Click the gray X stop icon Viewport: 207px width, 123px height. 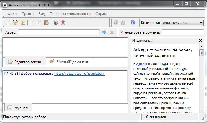tap(112, 32)
